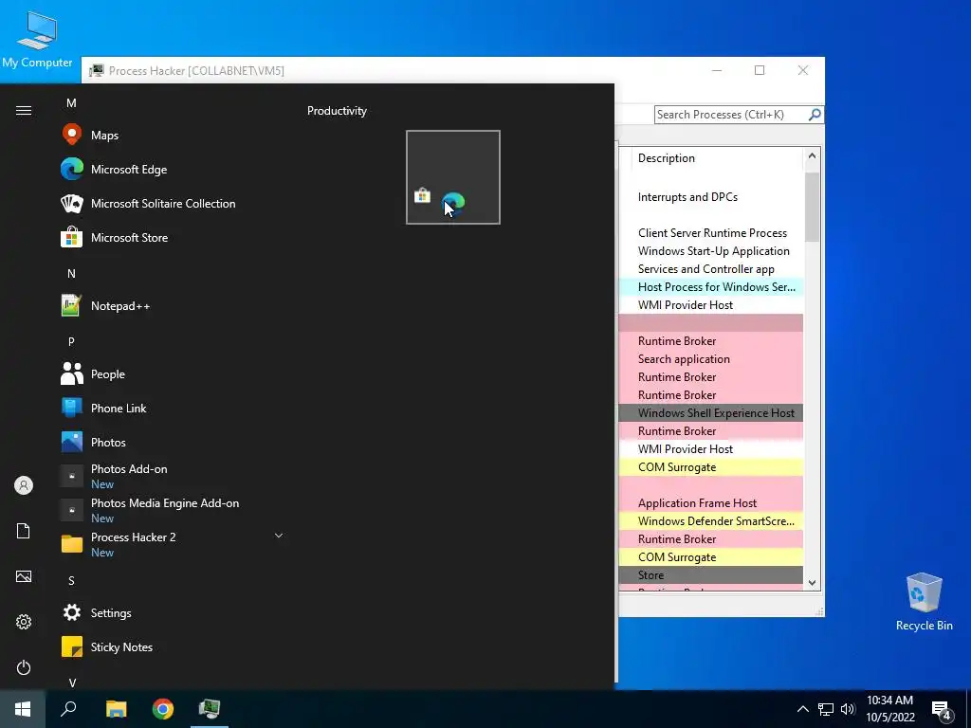Click the Edge icon in the tile folder
This screenshot has height=728, width=971.
coord(453,203)
